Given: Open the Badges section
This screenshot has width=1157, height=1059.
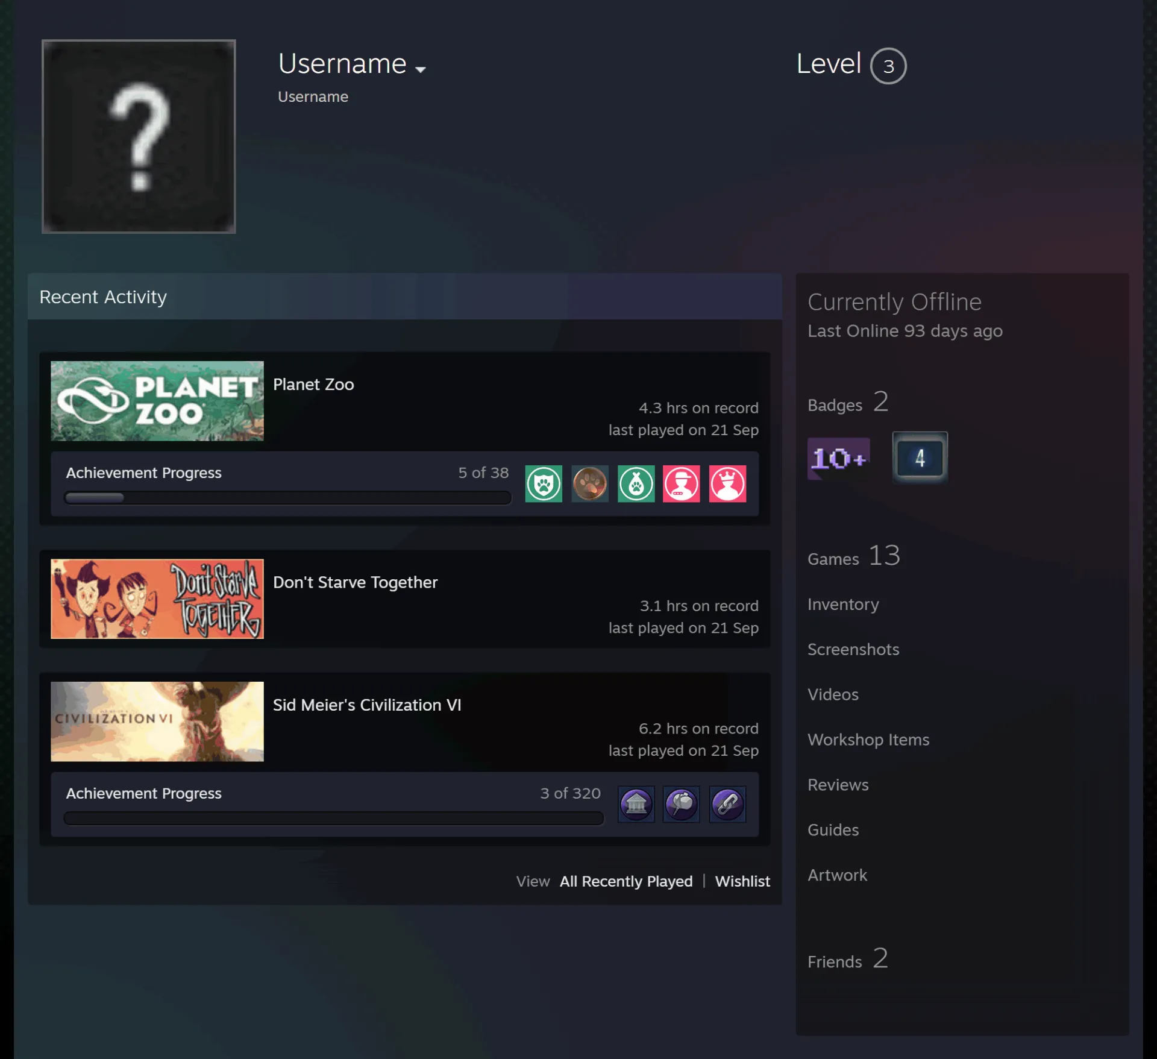Looking at the screenshot, I should [x=848, y=402].
